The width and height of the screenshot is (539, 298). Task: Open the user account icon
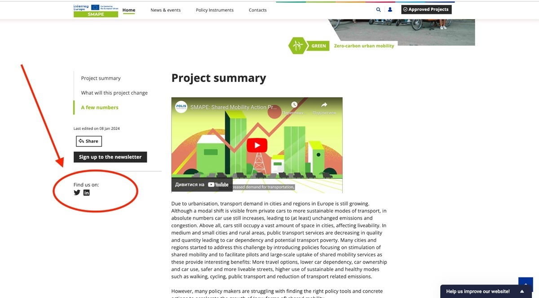pyautogui.click(x=390, y=9)
